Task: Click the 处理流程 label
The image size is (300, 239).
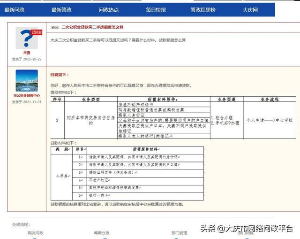Action: coord(22,224)
